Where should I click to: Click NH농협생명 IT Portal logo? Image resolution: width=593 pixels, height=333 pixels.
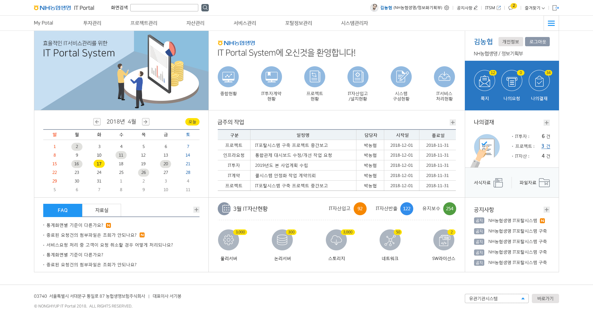(x=64, y=8)
